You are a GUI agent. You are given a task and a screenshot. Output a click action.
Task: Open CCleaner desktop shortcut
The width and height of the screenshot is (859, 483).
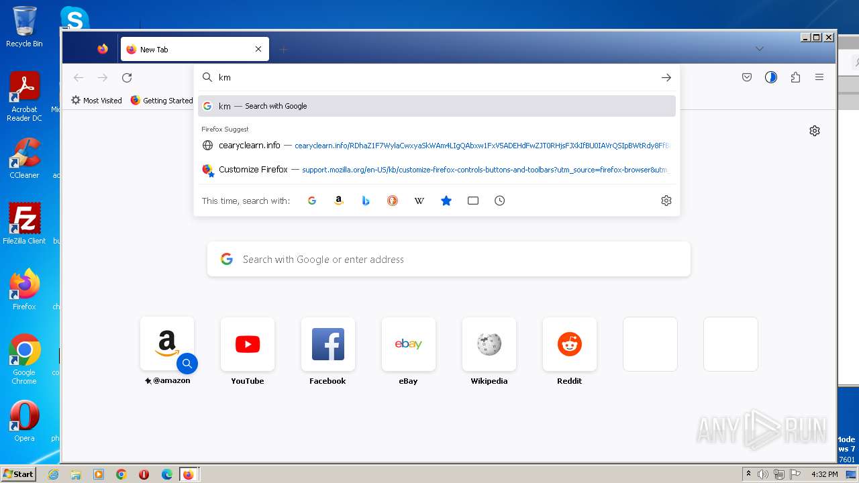pyautogui.click(x=24, y=158)
